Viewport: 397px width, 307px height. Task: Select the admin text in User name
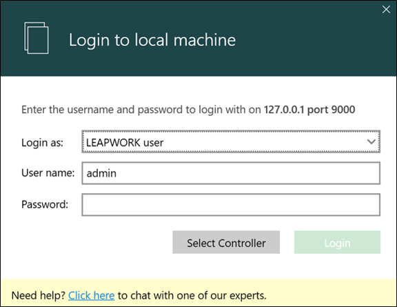pyautogui.click(x=101, y=173)
